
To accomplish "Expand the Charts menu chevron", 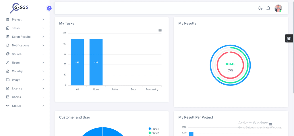I will click(x=43, y=97).
